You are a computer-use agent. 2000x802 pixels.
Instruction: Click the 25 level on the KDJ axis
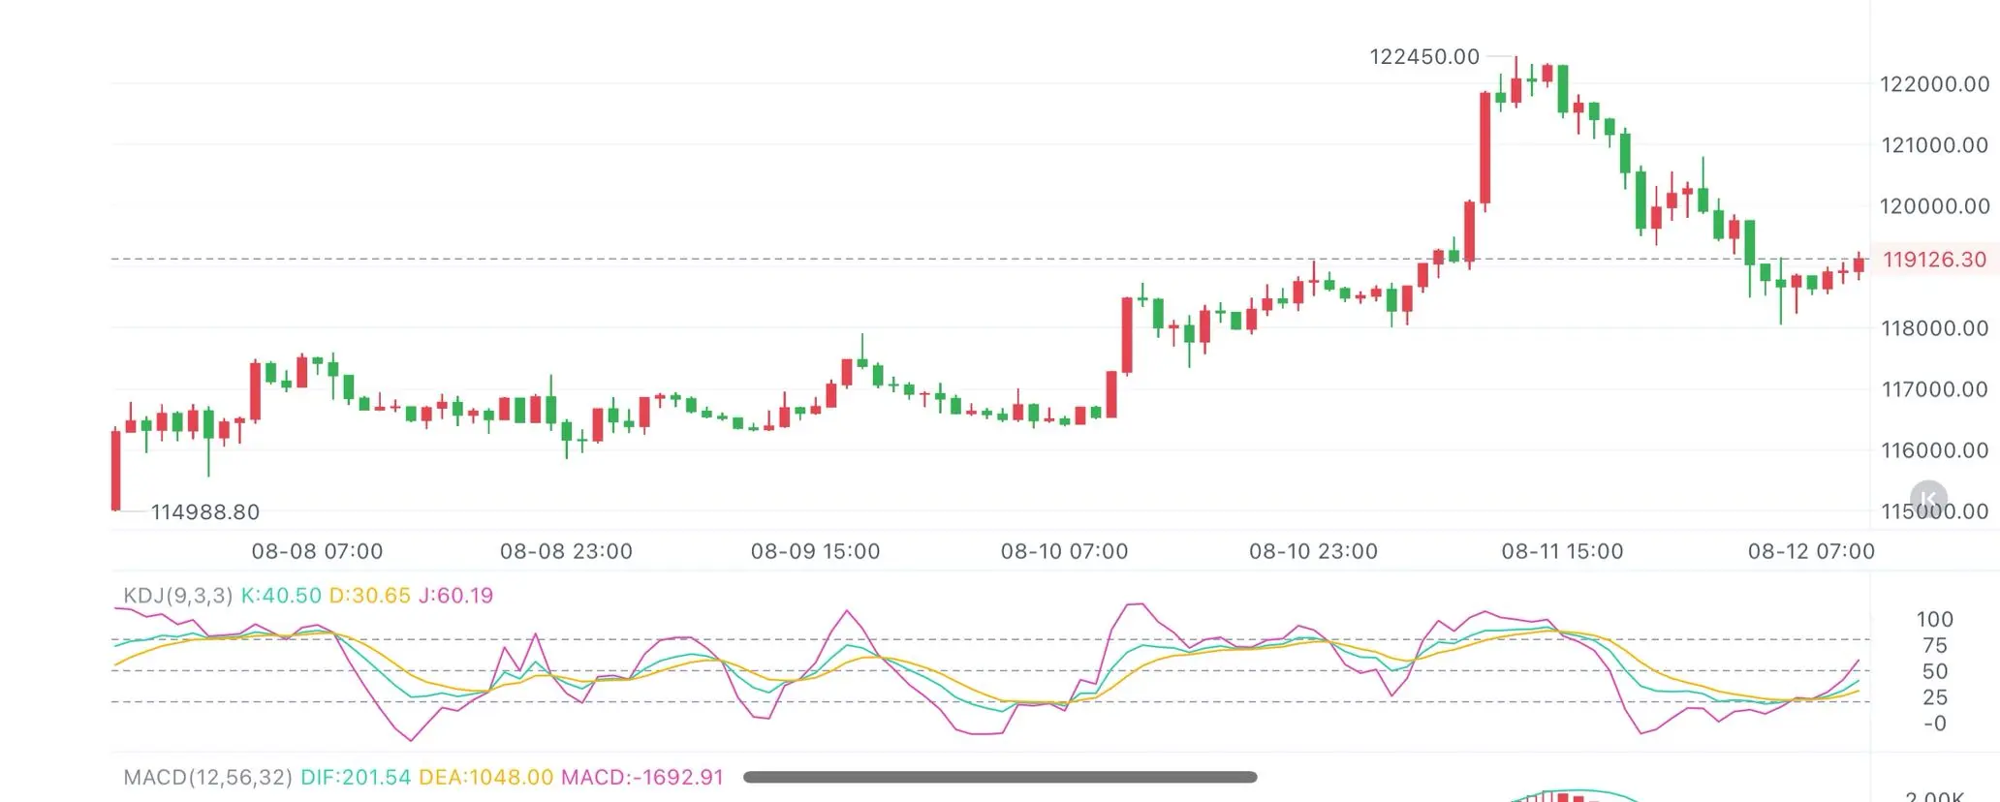1934,697
